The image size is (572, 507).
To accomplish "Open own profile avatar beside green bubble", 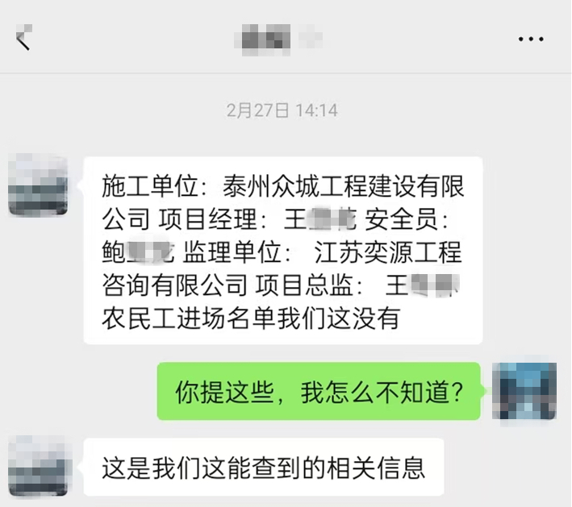I will click(x=524, y=391).
